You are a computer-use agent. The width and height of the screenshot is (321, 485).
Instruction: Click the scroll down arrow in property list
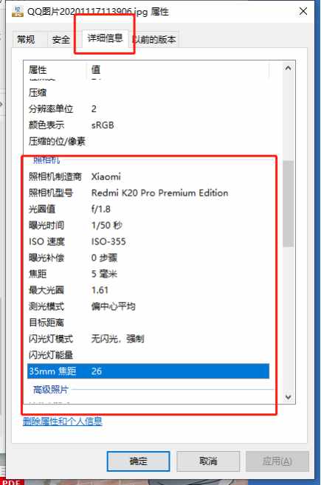pyautogui.click(x=288, y=397)
